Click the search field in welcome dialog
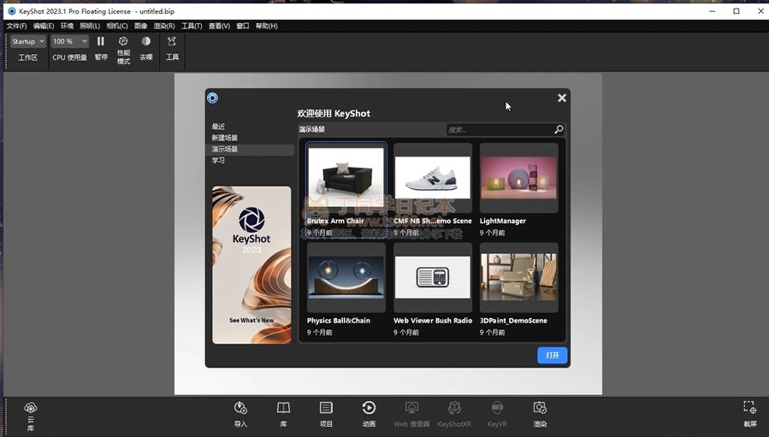The image size is (769, 437). [x=500, y=130]
